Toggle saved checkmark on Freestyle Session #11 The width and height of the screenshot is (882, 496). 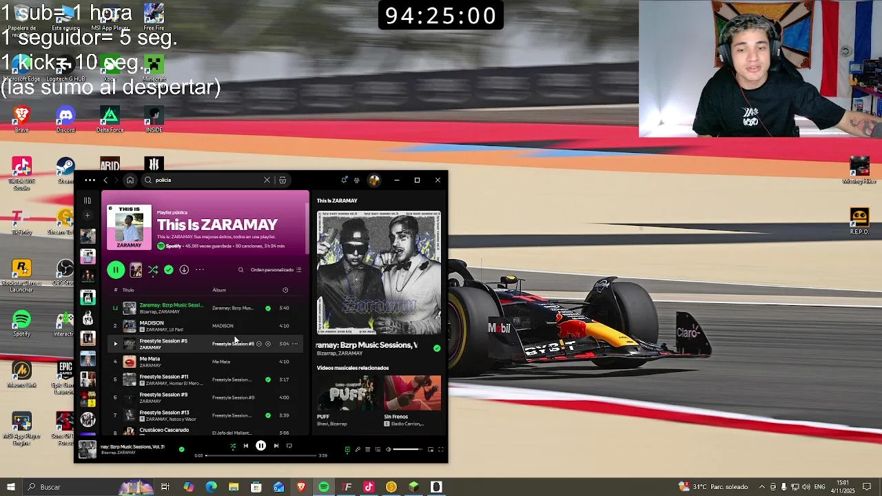coord(268,380)
